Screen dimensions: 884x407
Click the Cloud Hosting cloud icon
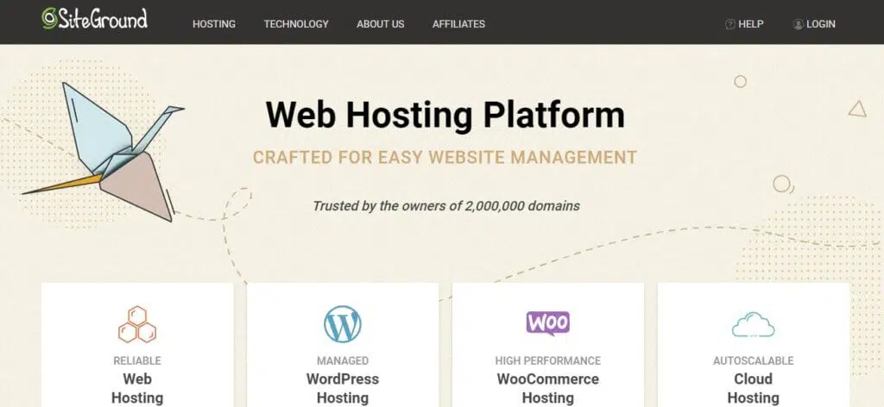[753, 325]
